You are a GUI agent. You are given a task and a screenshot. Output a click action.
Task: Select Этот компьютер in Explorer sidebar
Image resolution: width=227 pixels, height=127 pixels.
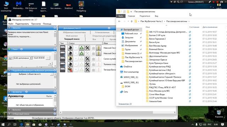click(x=131, y=72)
